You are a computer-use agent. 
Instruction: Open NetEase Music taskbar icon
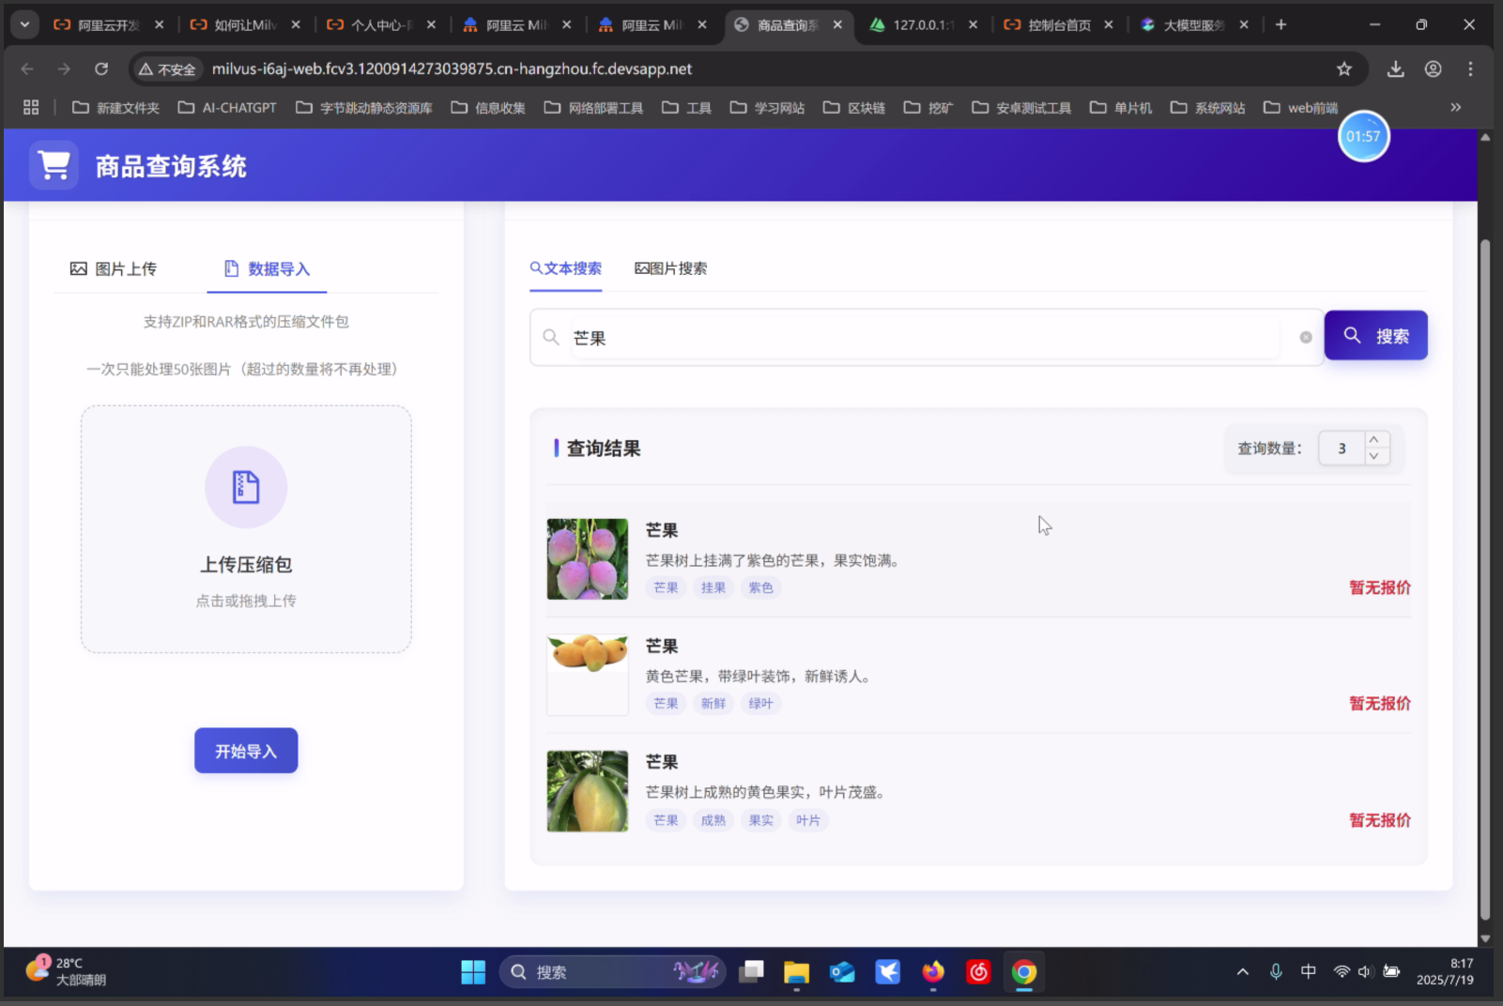(x=978, y=972)
